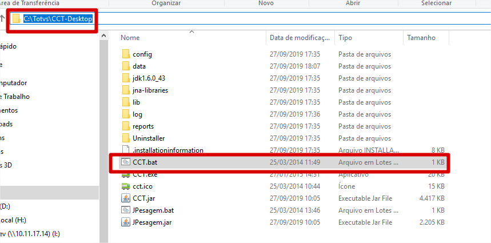The image size is (491, 243).
Task: Click the config folder name
Action: [142, 54]
